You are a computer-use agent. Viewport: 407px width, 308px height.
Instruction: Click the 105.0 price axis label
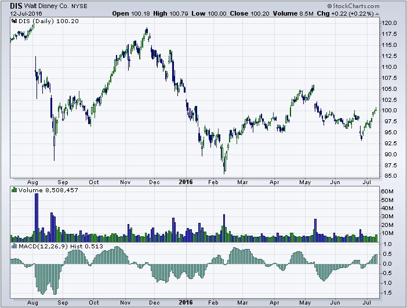(389, 89)
